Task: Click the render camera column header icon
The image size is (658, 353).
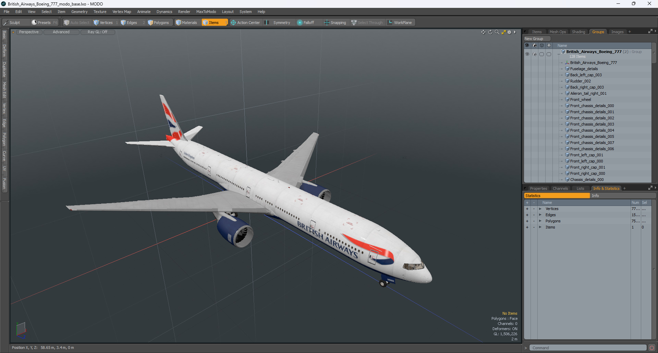Action: [535, 45]
